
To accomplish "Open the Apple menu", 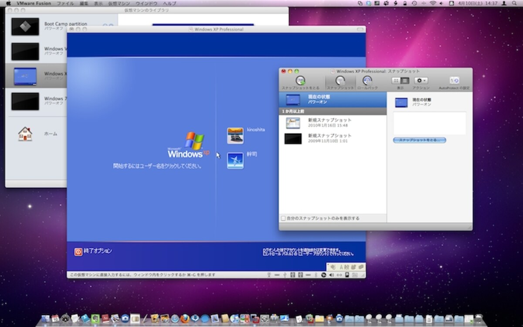I will coord(8,3).
